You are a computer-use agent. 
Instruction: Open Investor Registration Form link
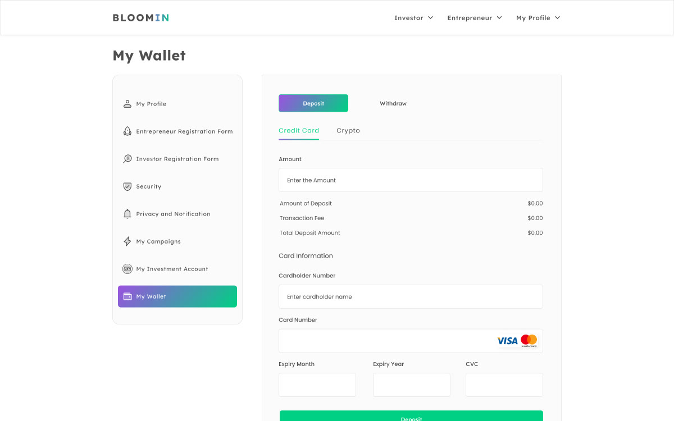(177, 159)
